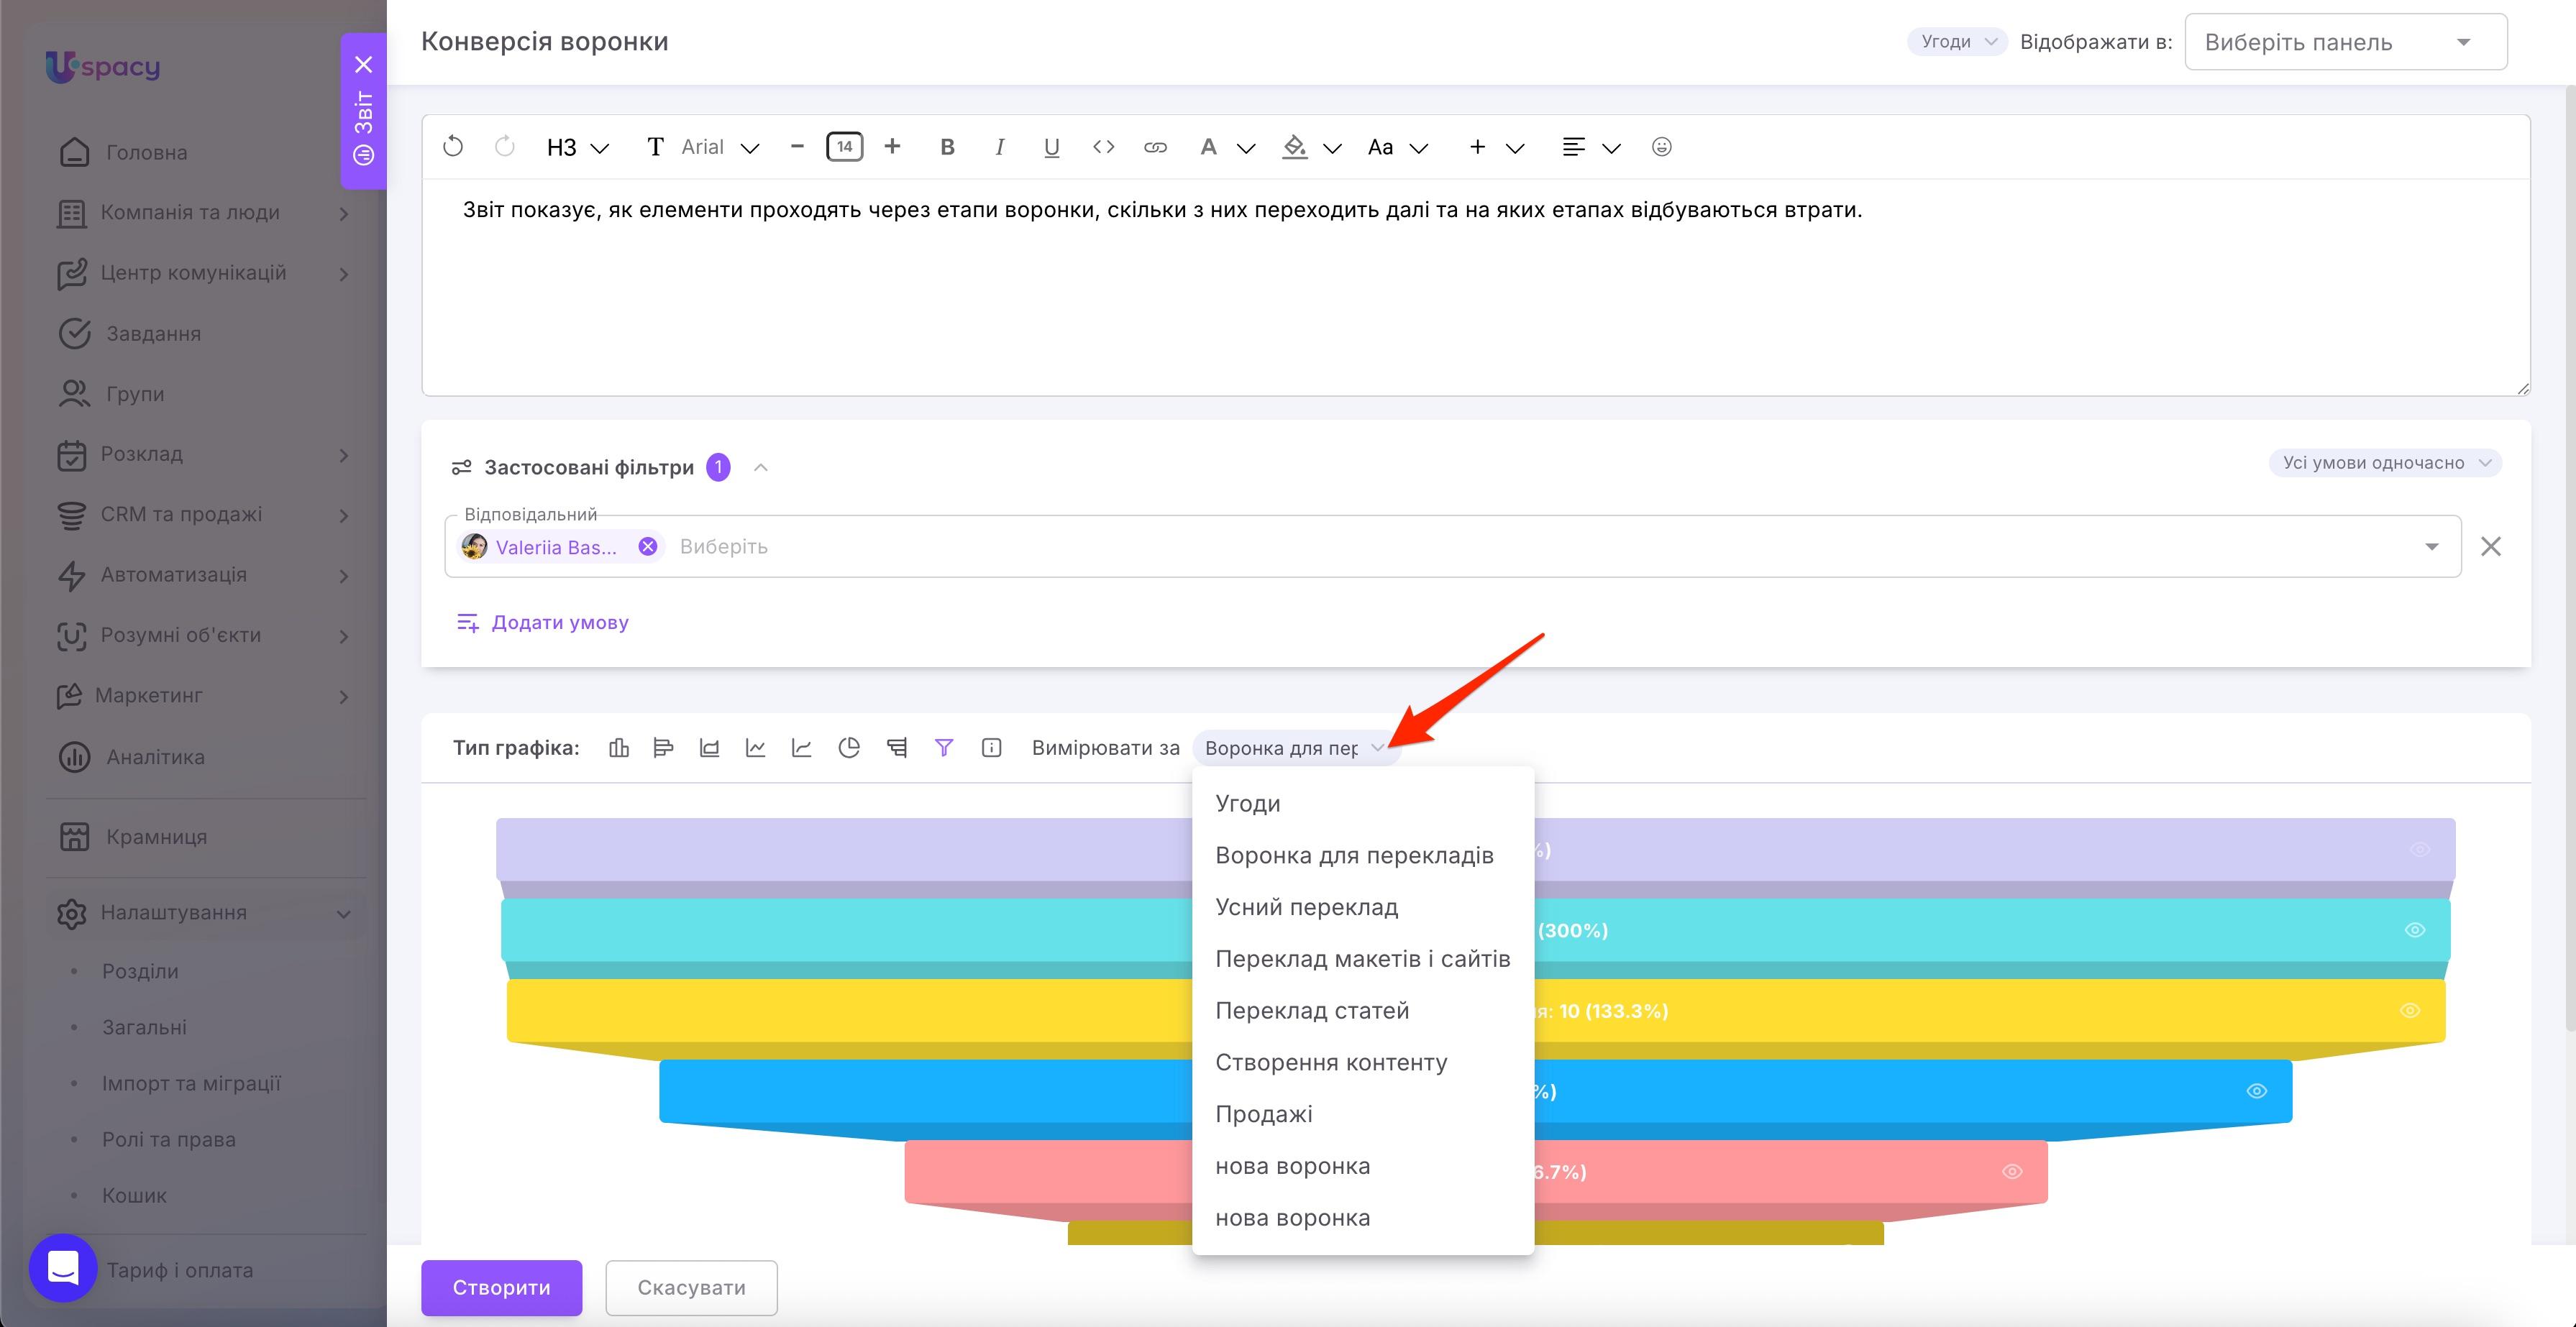The width and height of the screenshot is (2576, 1327).
Task: Click the undo arrow in editor
Action: [453, 147]
